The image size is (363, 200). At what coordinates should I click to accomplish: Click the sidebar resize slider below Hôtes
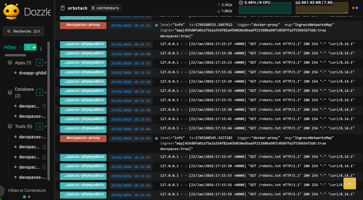tap(15, 55)
